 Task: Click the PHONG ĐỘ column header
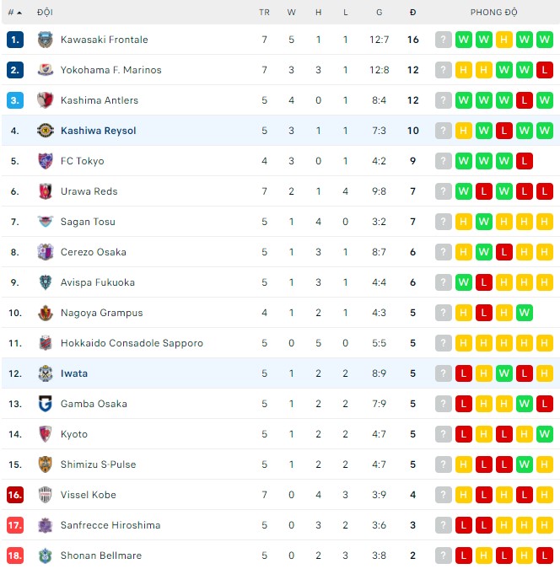(493, 13)
